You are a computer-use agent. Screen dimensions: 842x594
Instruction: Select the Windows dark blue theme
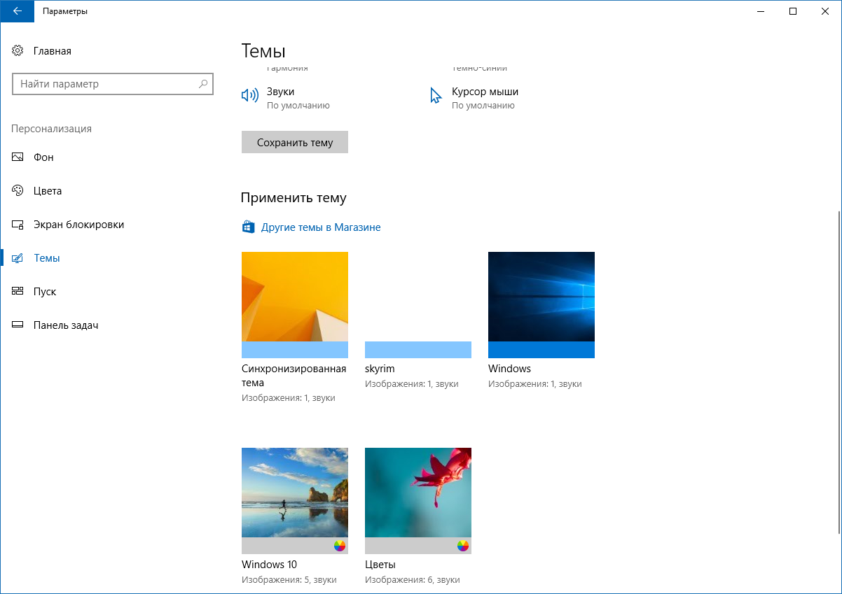541,297
